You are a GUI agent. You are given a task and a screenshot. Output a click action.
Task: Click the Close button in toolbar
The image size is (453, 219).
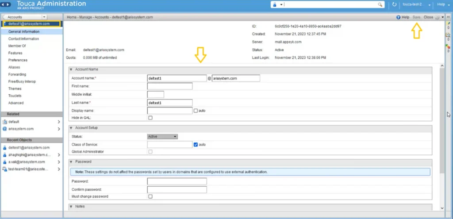(428, 17)
